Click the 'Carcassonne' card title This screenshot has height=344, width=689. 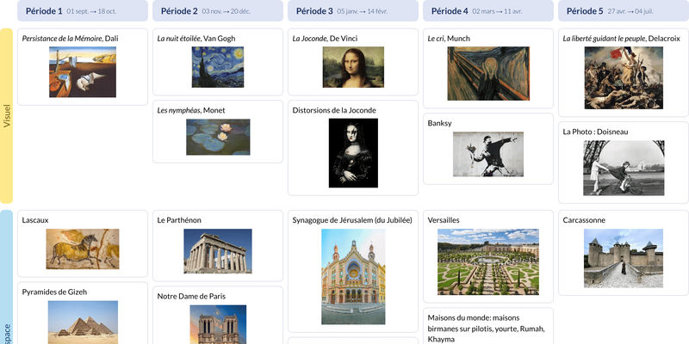[x=584, y=220]
